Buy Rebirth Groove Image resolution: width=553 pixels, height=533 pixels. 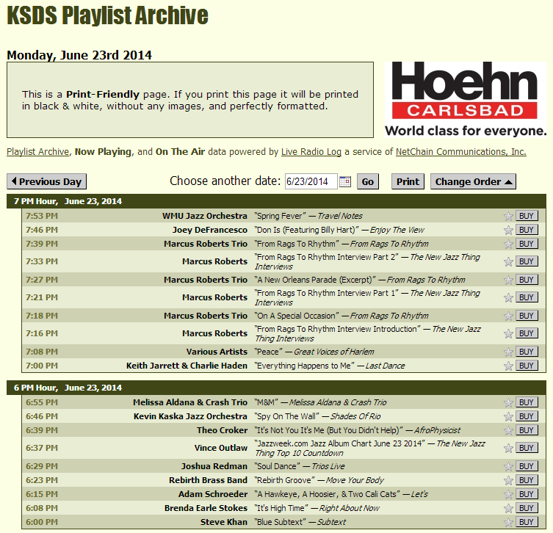pyautogui.click(x=527, y=479)
